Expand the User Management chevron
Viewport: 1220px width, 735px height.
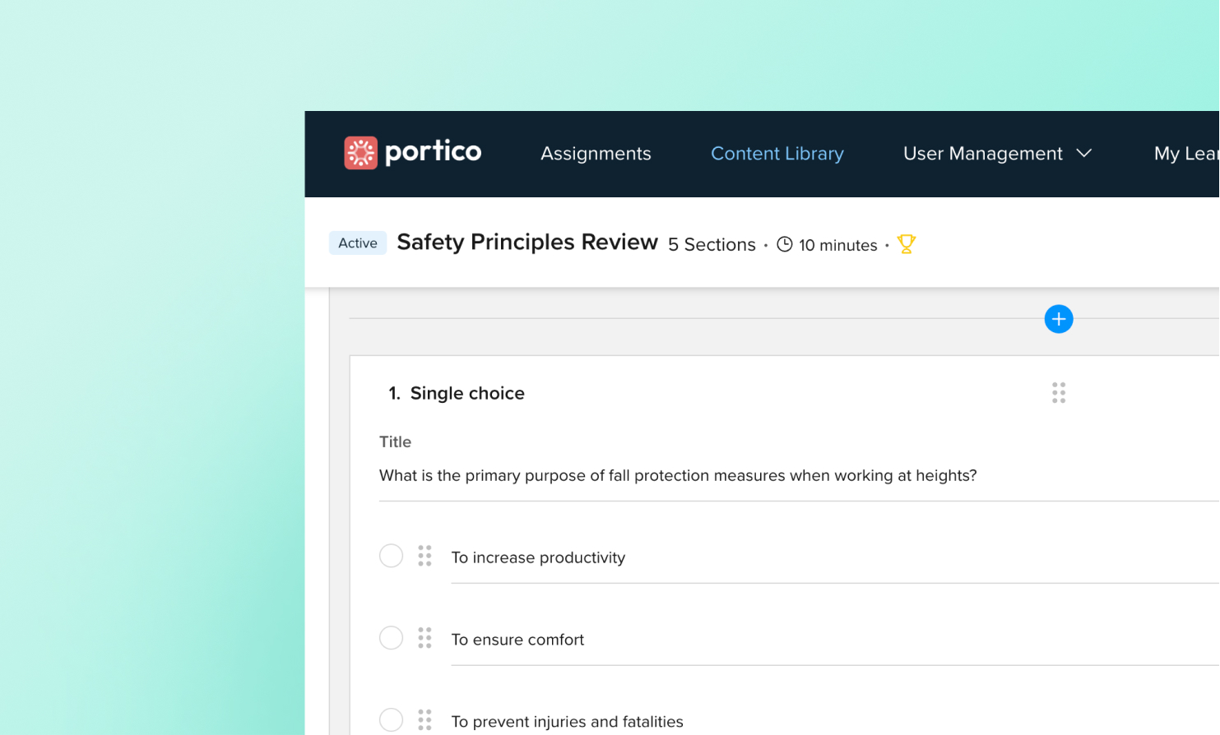coord(1084,153)
